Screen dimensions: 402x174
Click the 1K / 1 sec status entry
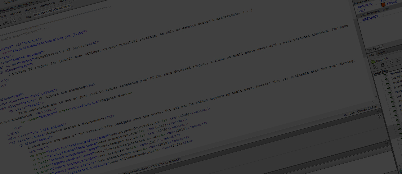pos(350,114)
